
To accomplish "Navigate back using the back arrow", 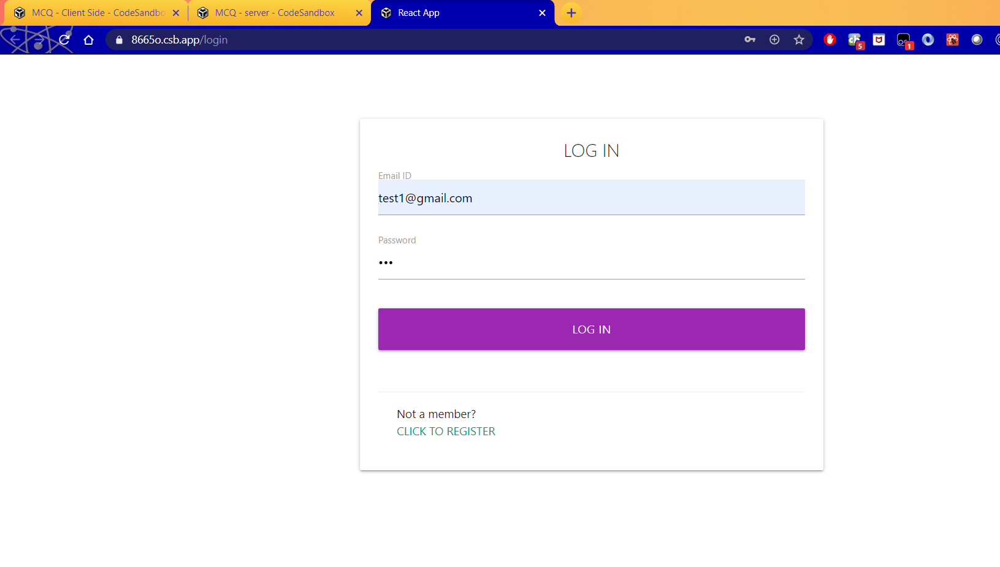I will (15, 39).
